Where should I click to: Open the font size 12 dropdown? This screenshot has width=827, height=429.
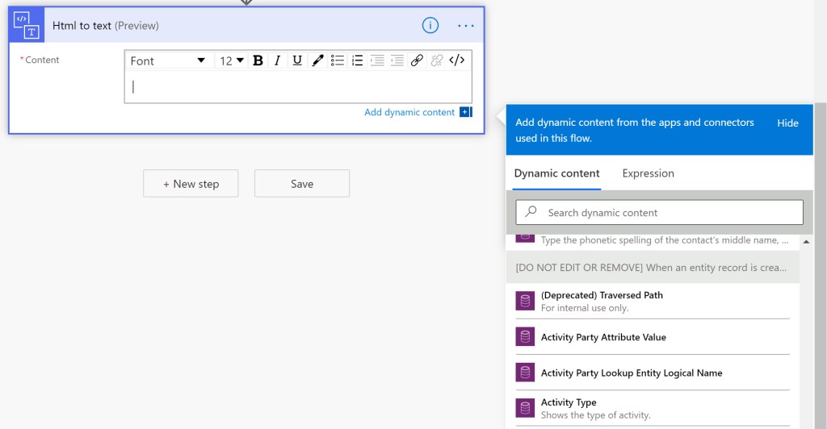pos(232,61)
